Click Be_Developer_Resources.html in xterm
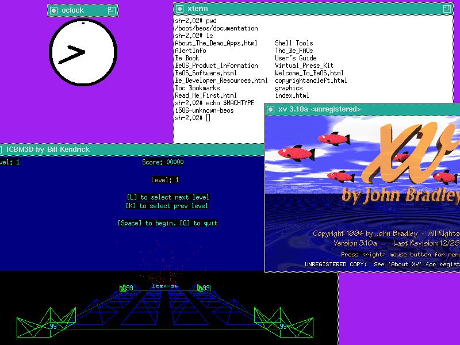 pyautogui.click(x=221, y=80)
